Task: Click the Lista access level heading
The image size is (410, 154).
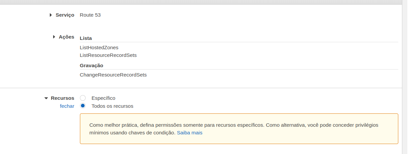Action: tap(86, 38)
